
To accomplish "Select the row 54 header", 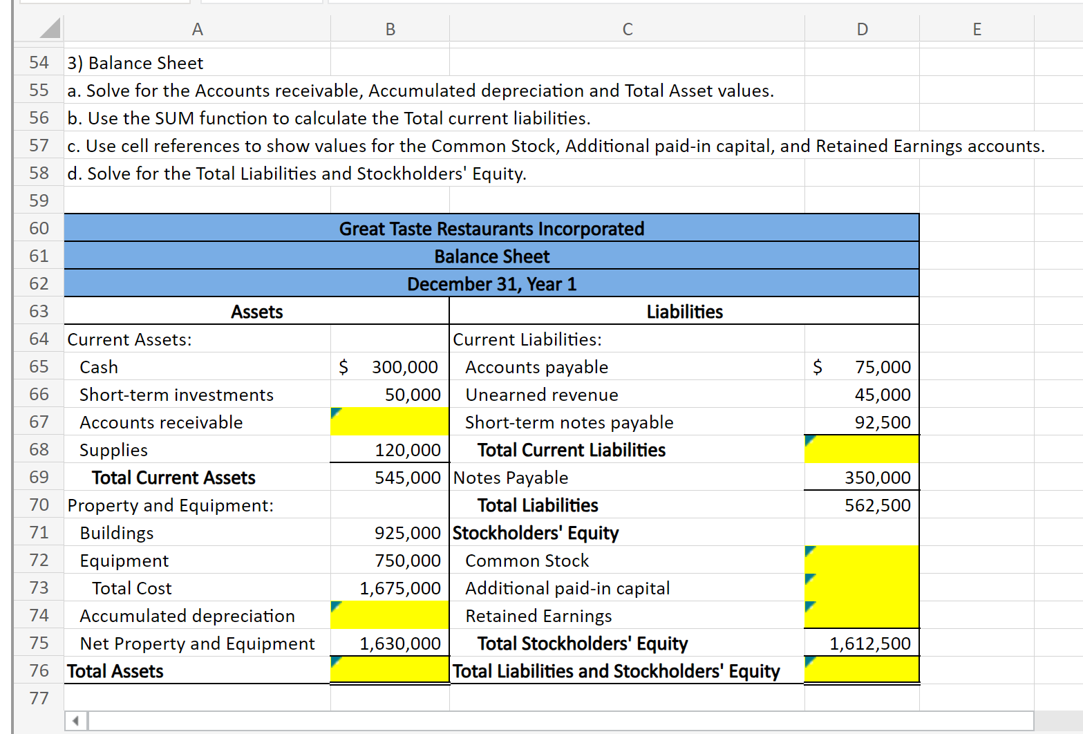I will tap(39, 63).
